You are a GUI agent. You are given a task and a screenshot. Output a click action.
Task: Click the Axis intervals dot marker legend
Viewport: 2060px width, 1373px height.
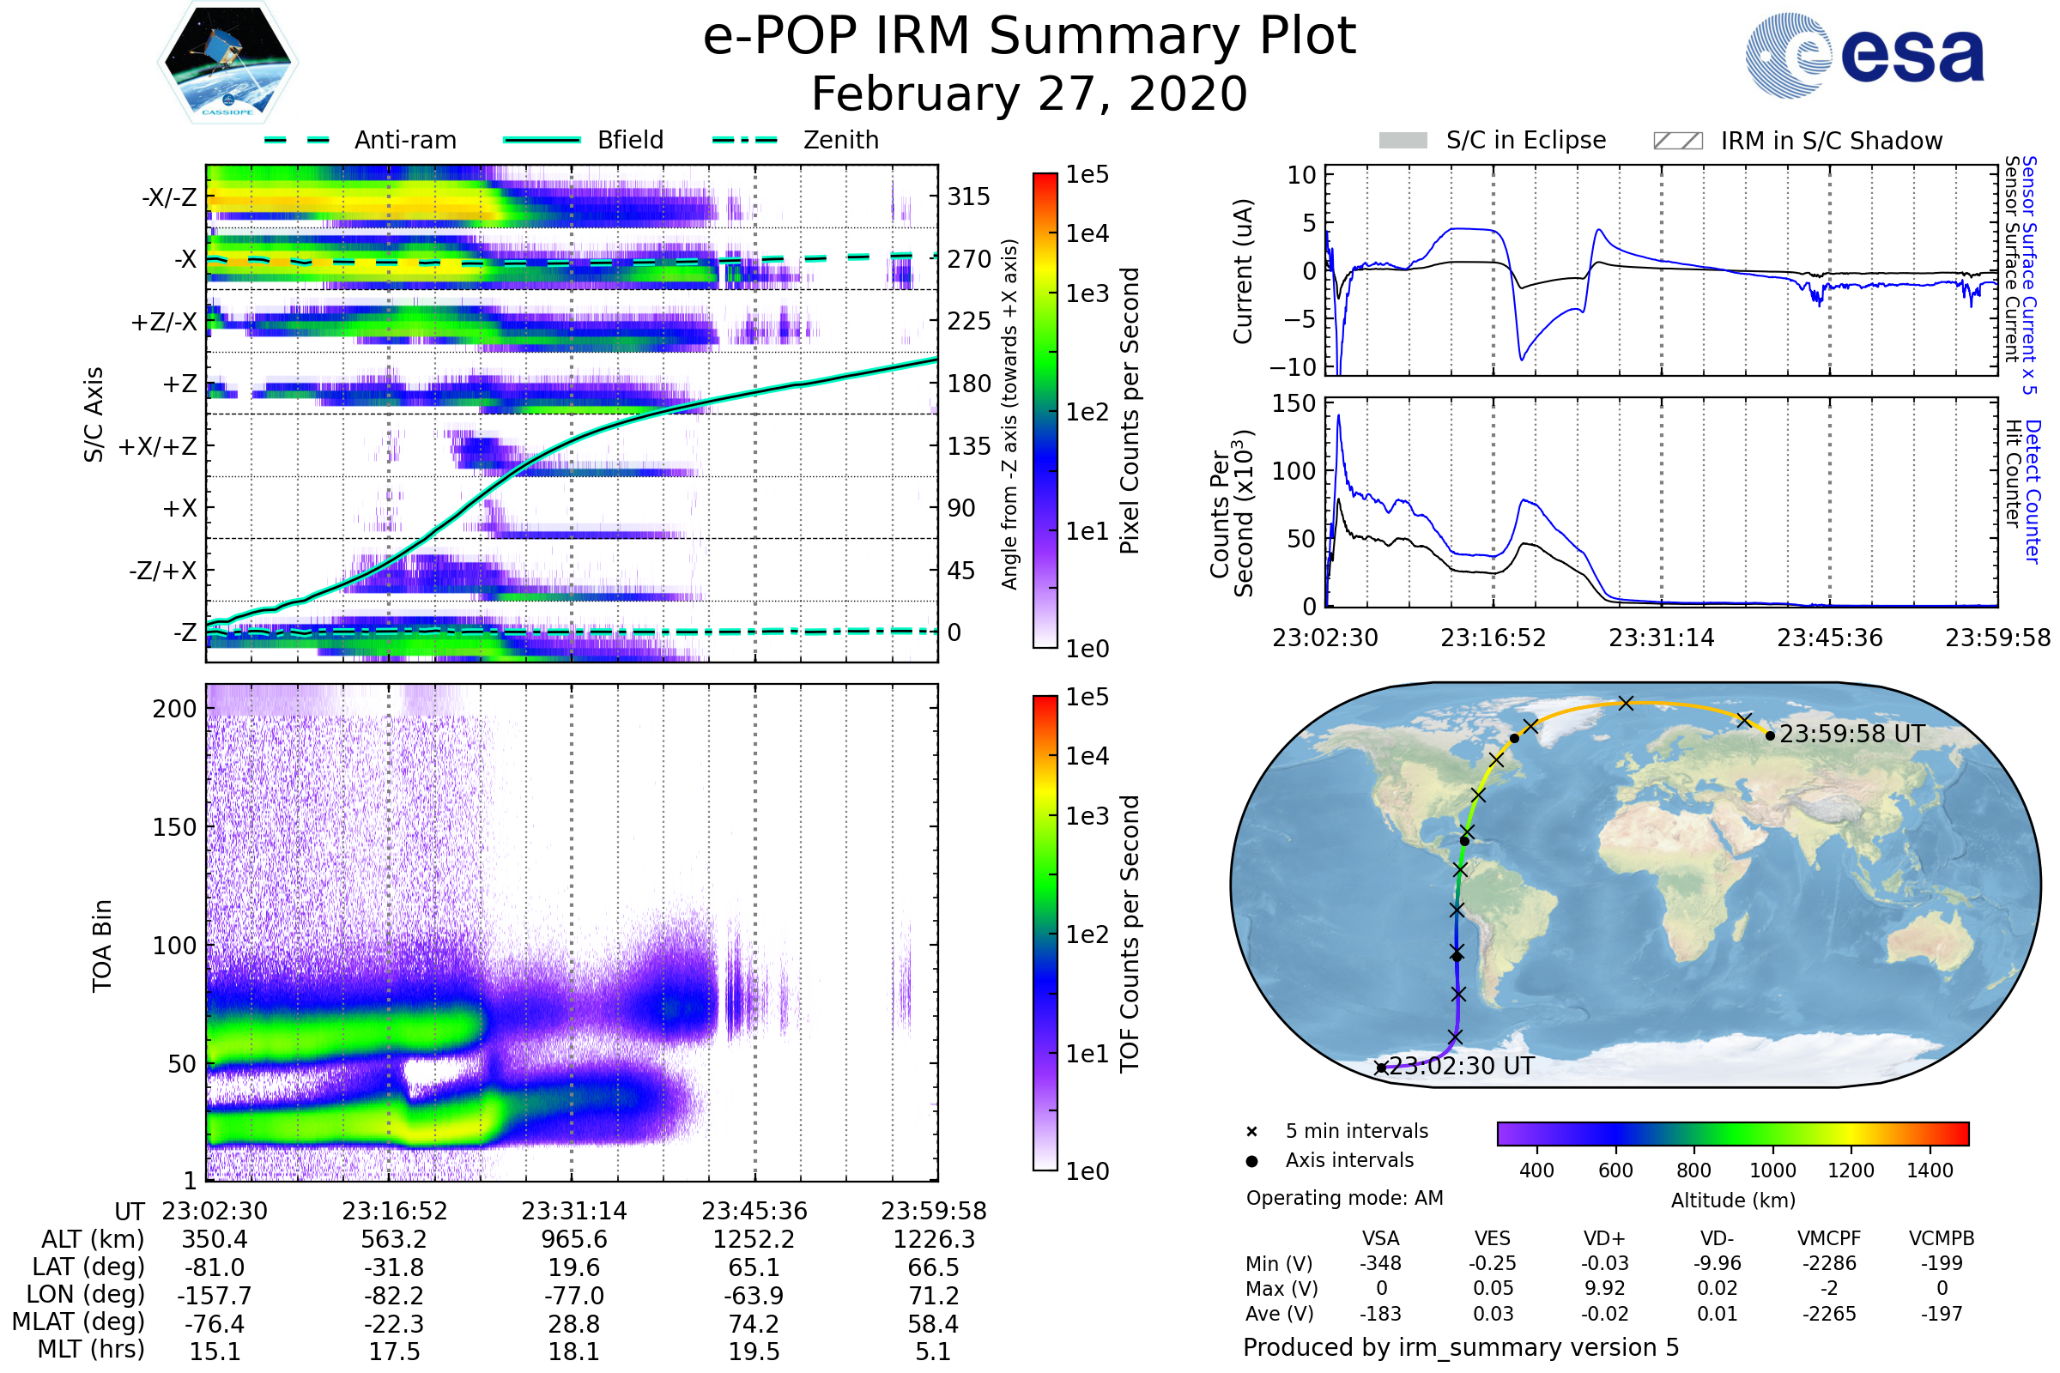coord(1251,1161)
